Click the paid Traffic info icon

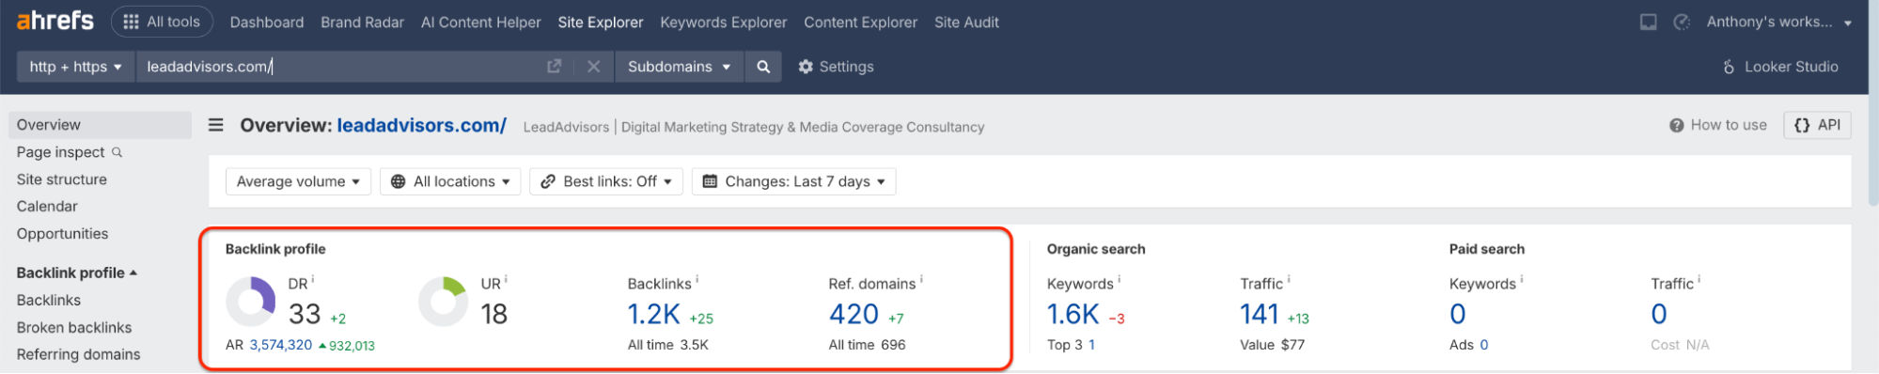1699,280
